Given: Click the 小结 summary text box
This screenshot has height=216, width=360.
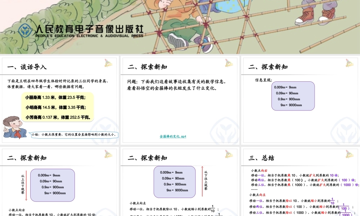Looking at the screenshot, I should click(75, 135).
